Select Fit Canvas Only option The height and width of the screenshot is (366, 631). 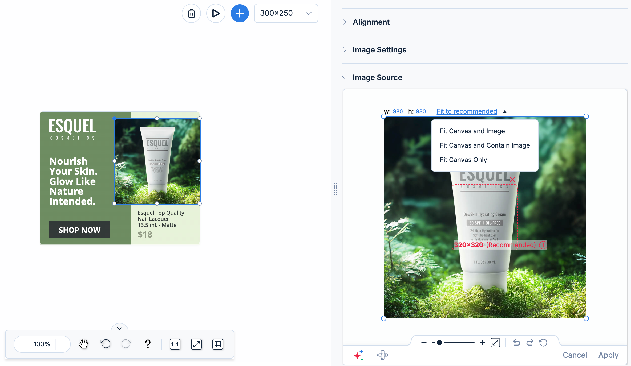(463, 160)
